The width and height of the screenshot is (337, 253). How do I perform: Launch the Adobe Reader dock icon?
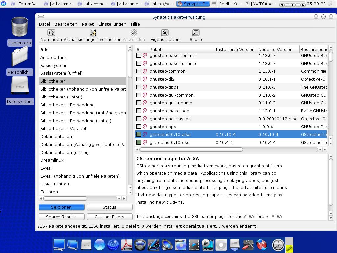tap(127, 245)
